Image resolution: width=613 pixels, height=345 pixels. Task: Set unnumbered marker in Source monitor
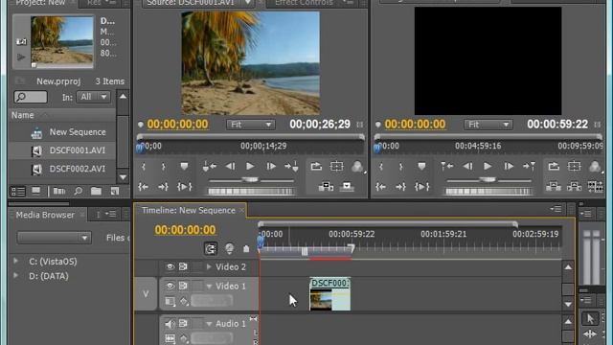[184, 167]
